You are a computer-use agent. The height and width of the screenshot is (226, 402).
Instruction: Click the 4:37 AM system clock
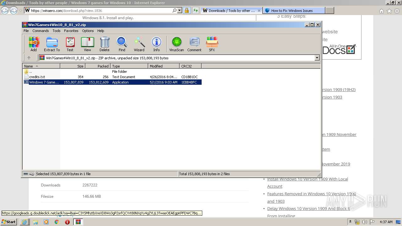tap(386, 222)
